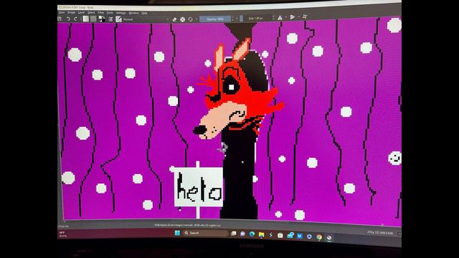This screenshot has height=258, width=459.
Task: Open the Layer menu
Action: 81,13
